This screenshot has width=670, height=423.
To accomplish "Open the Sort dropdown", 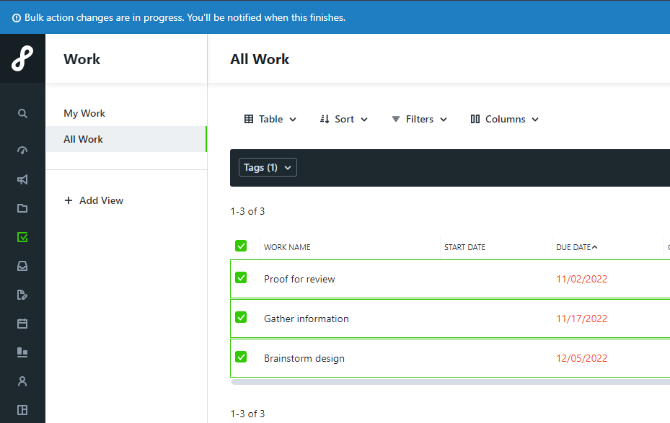I will click(344, 120).
